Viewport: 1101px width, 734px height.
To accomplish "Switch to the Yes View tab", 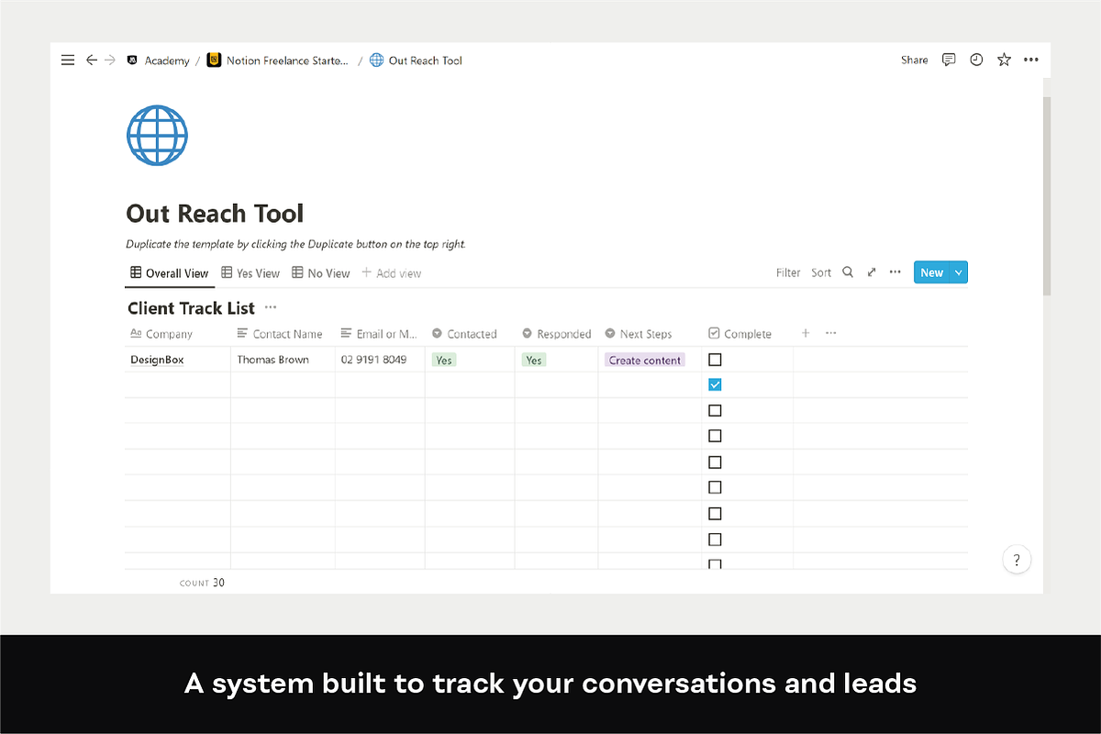I will click(250, 273).
